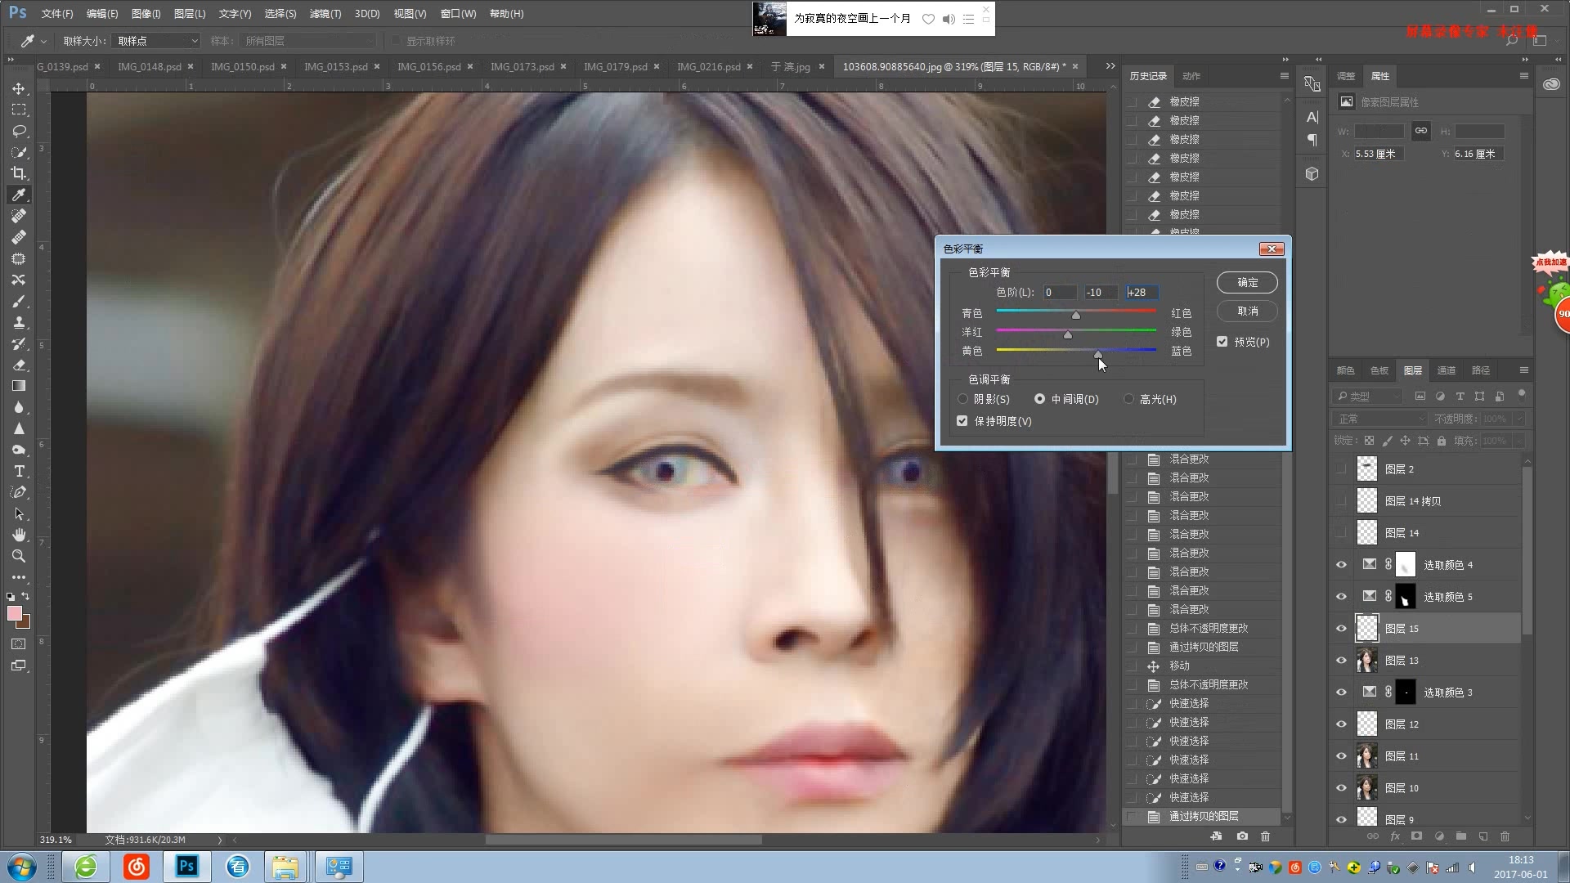This screenshot has width=1570, height=883.
Task: Select the Midtones radio button
Action: coord(1039,399)
